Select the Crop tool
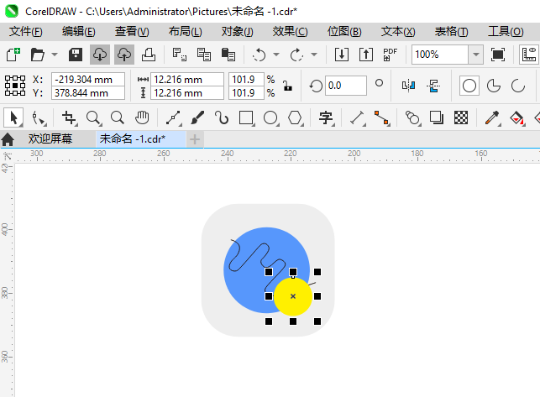 tap(69, 118)
